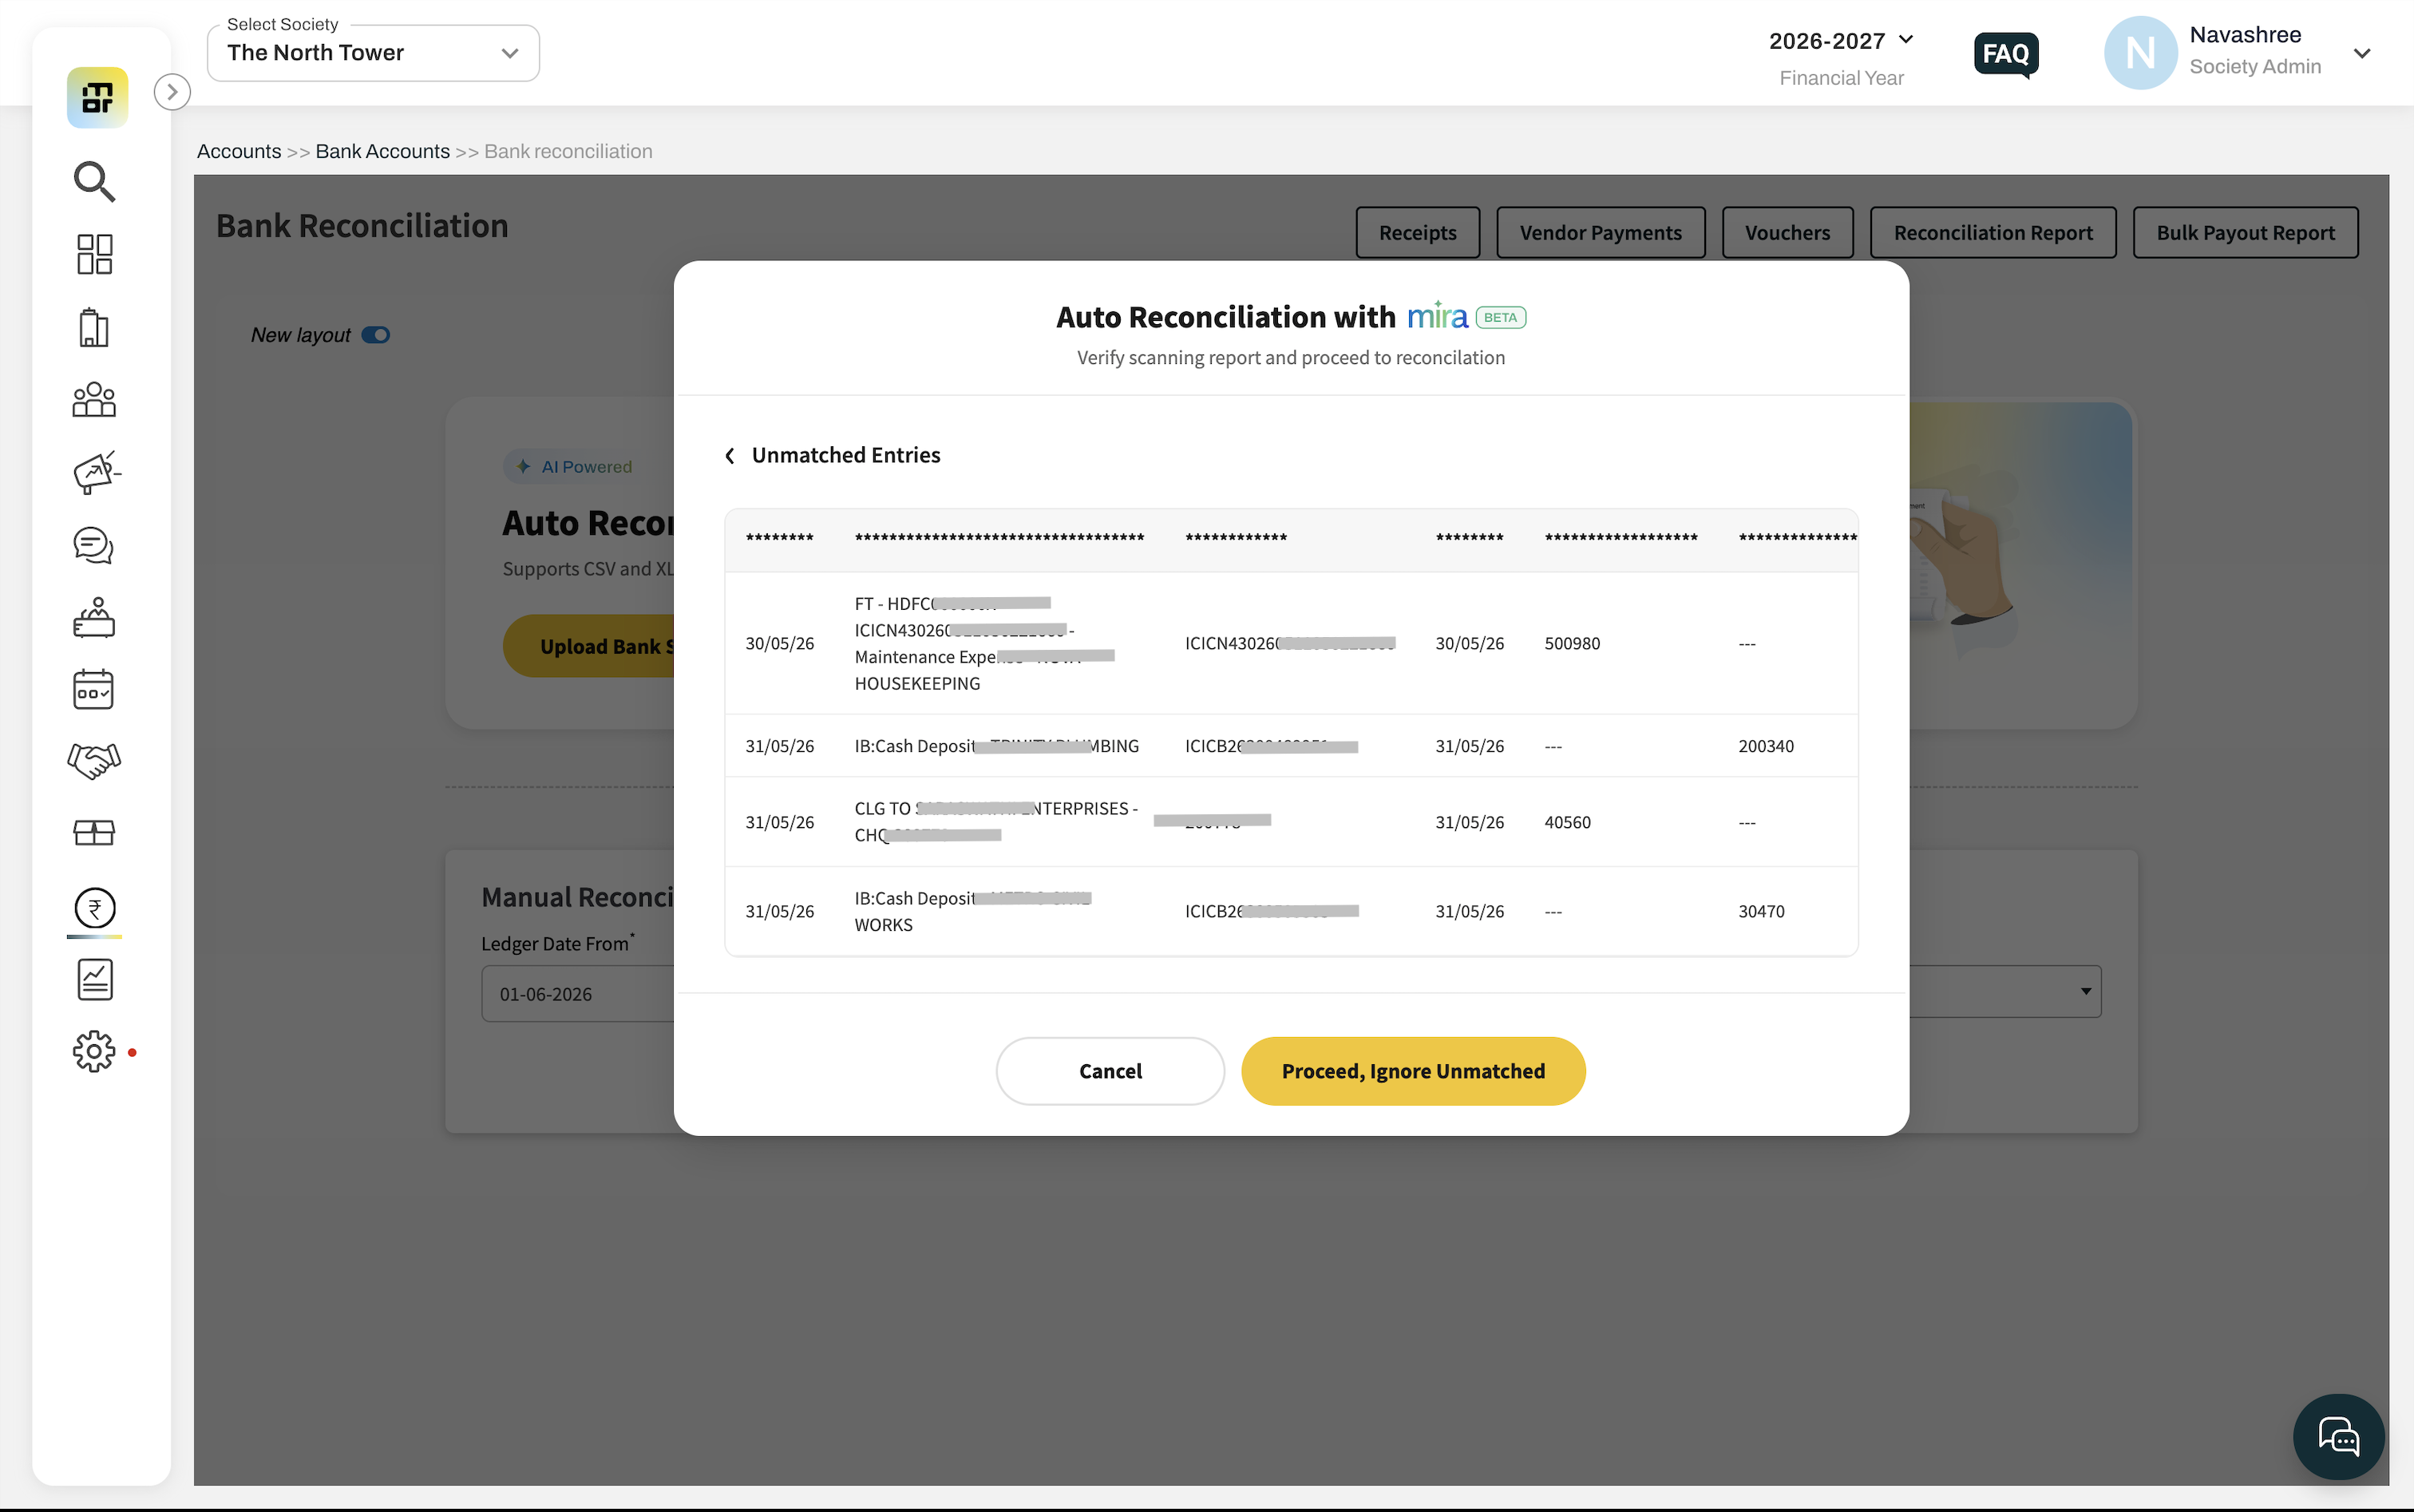This screenshot has height=1512, width=2414.
Task: Click the Bank Accounts breadcrumb link
Action: pyautogui.click(x=382, y=151)
